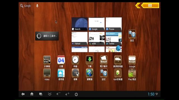Hide navigation bar with double-chevron icon
The height and width of the screenshot is (100, 179).
pyautogui.click(x=50, y=94)
